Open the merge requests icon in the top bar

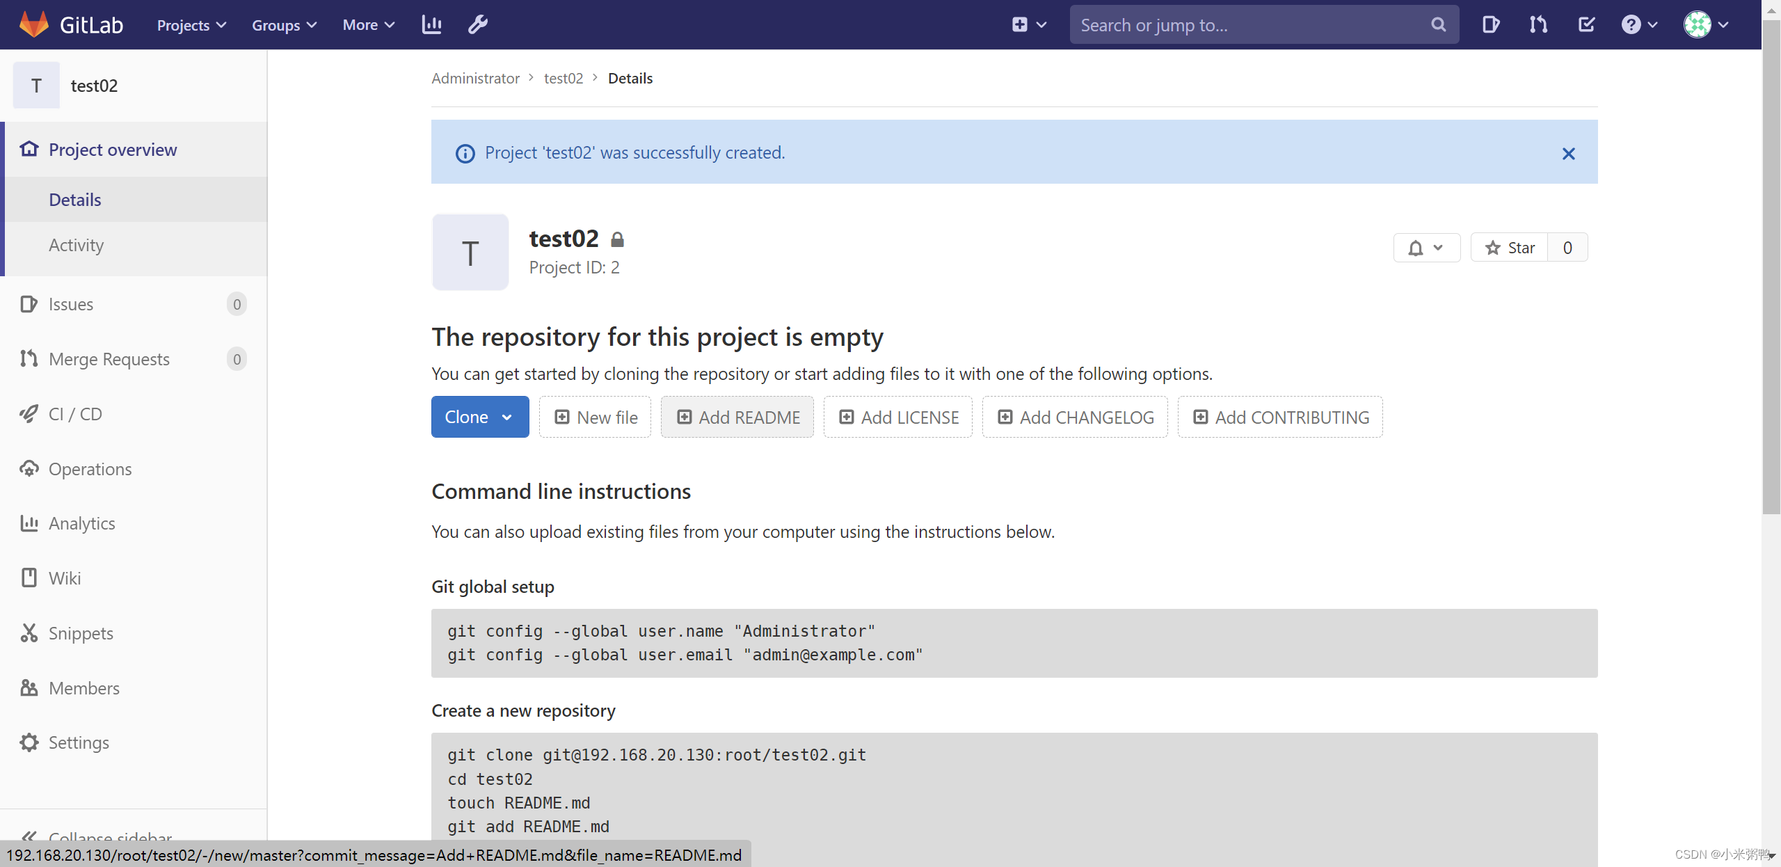(x=1538, y=25)
